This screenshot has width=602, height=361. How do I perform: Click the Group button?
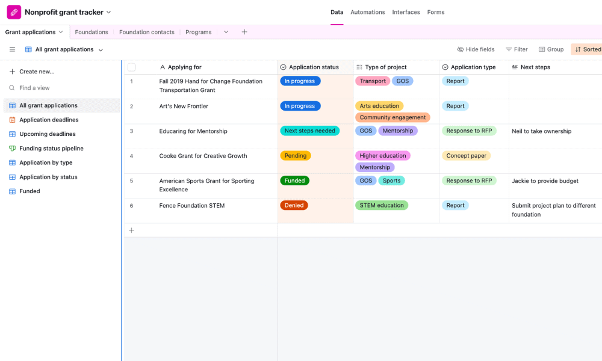pyautogui.click(x=551, y=49)
